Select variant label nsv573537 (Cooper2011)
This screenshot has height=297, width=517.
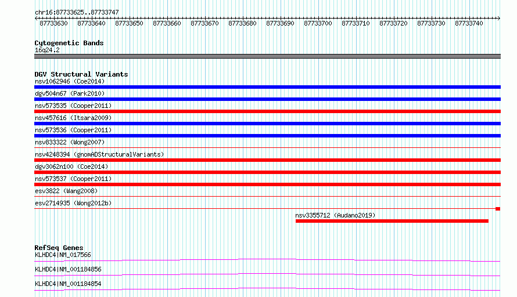[x=73, y=179]
